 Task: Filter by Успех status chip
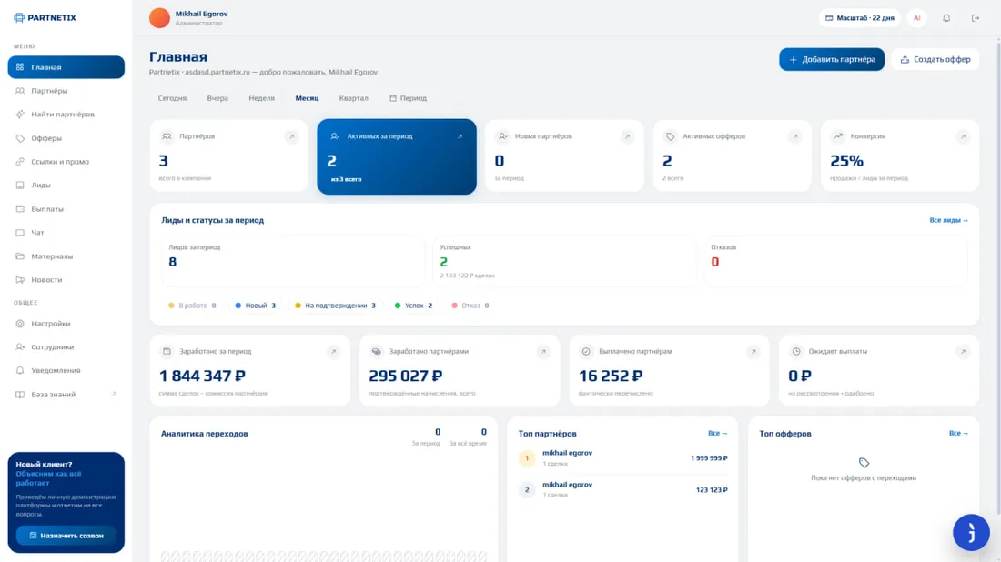(414, 306)
